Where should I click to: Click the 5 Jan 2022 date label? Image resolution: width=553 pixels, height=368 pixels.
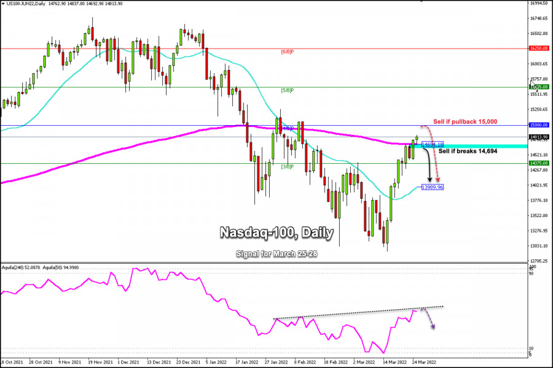[x=216, y=362]
